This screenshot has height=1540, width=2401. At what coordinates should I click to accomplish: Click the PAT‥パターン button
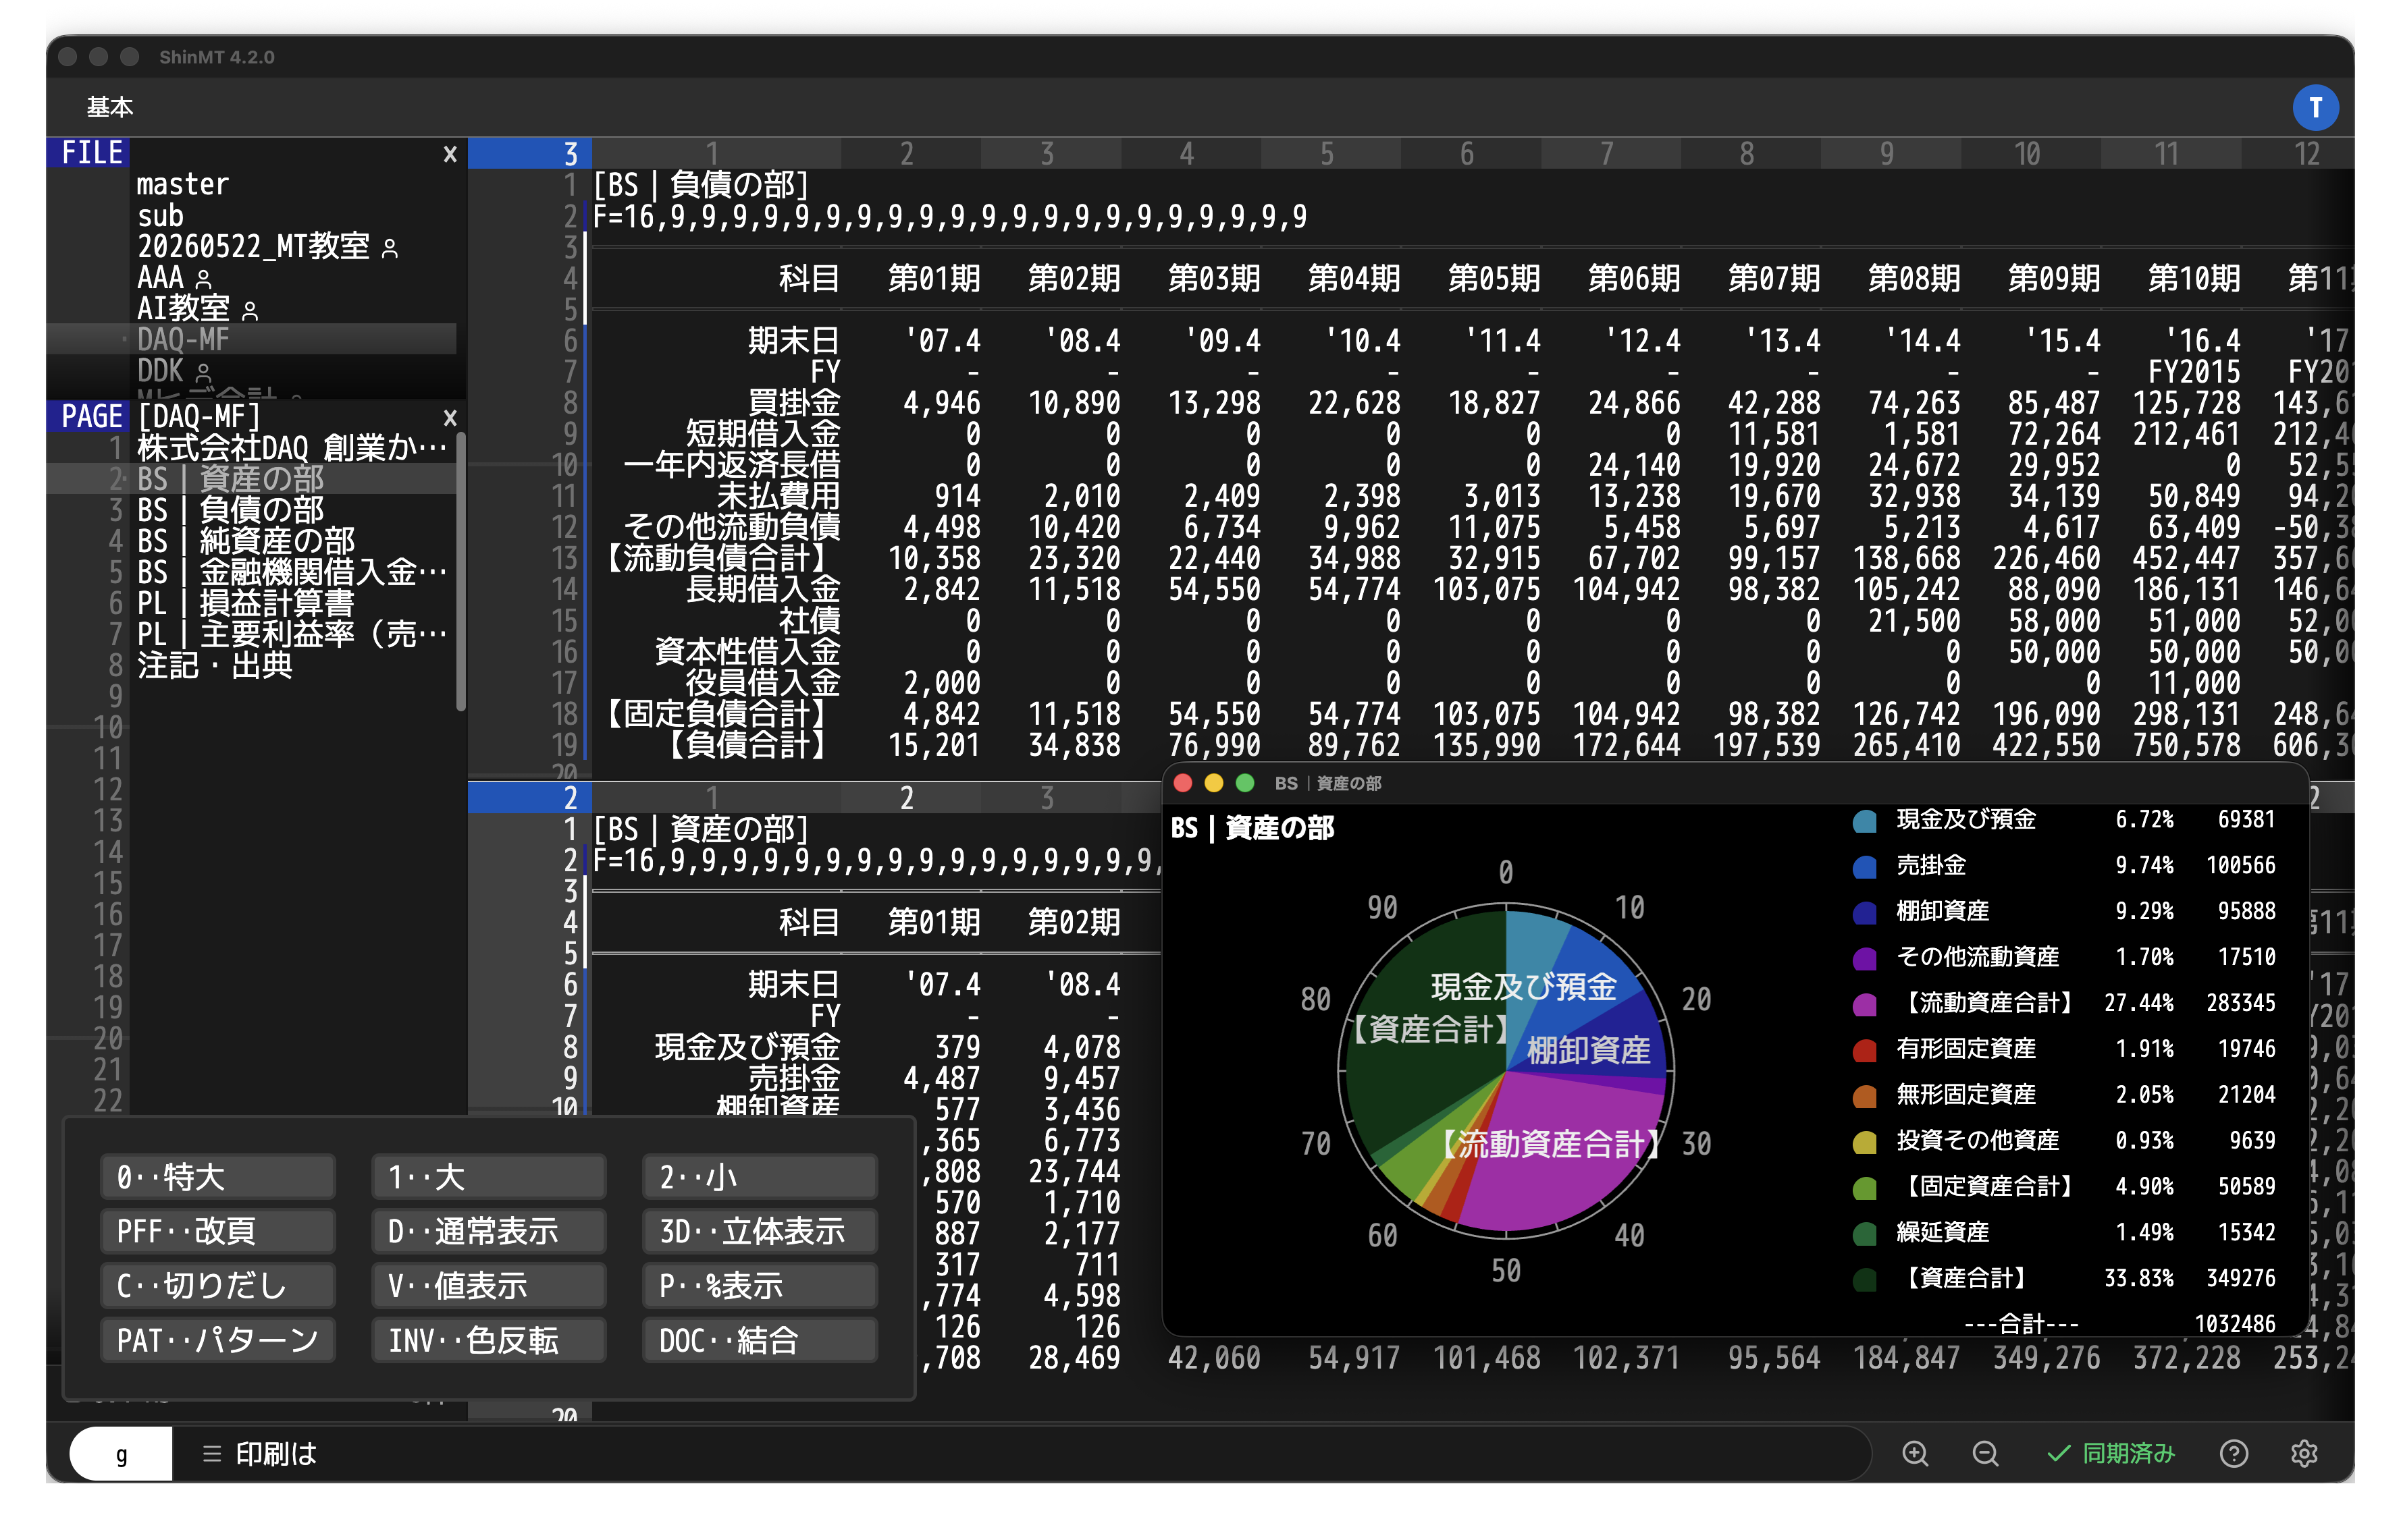click(x=217, y=1340)
